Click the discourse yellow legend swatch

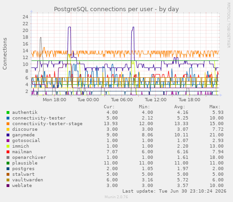[x=8, y=129]
